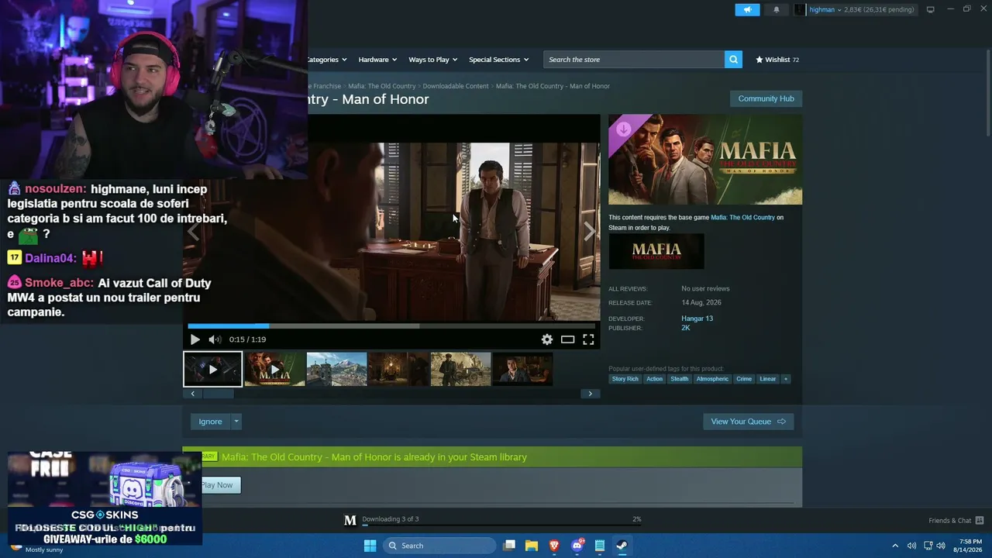The image size is (992, 558).
Task: Click View Your Queue
Action: (x=748, y=422)
